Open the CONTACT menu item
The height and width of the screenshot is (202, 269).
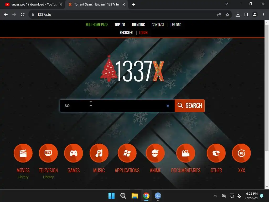coord(158,25)
